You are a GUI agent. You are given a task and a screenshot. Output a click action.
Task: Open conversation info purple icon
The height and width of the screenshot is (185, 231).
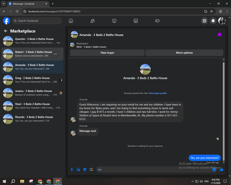tap(219, 35)
